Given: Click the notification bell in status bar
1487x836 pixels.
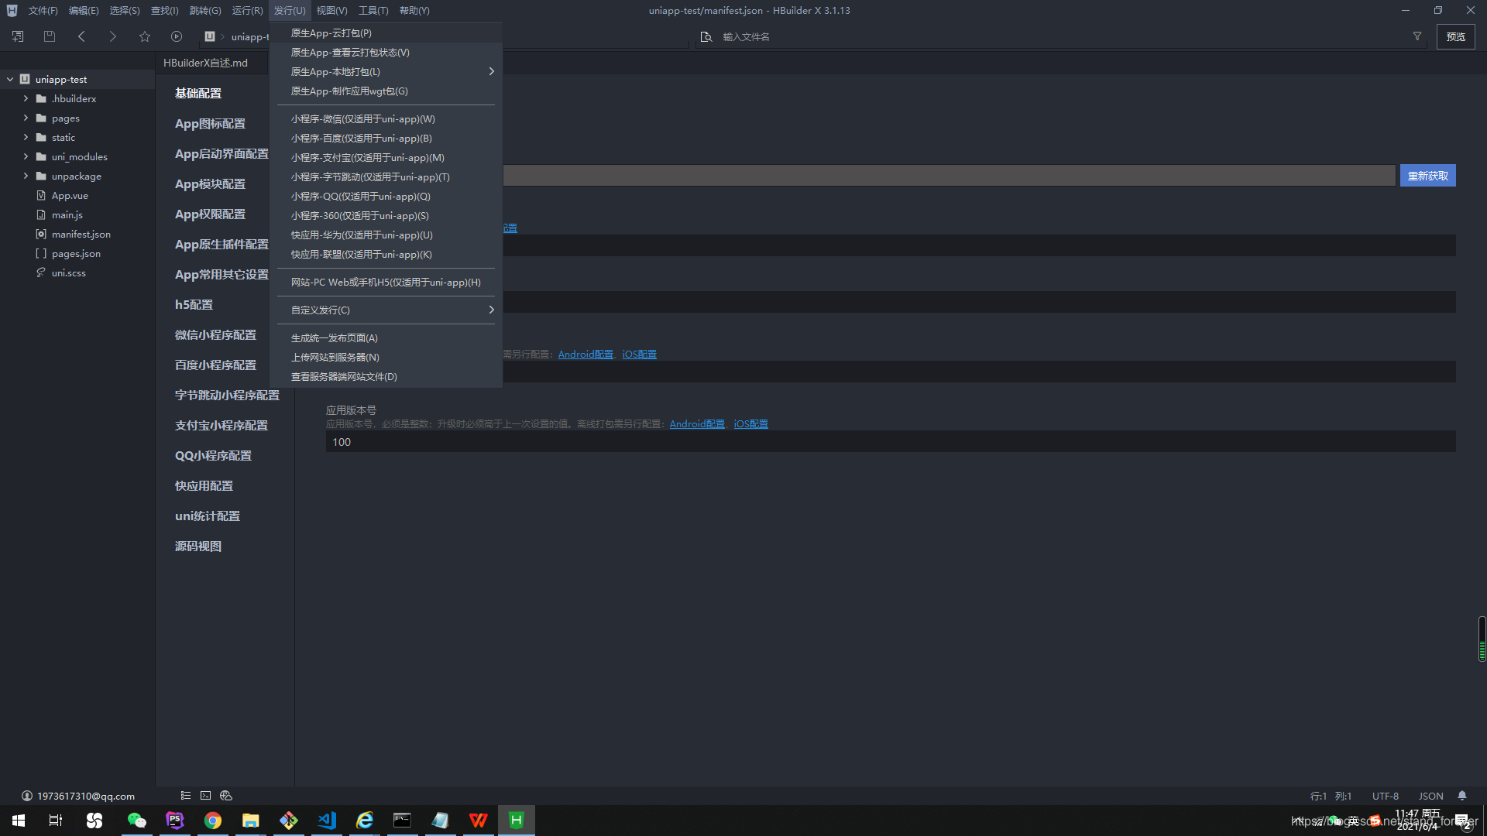Looking at the screenshot, I should tap(1462, 796).
